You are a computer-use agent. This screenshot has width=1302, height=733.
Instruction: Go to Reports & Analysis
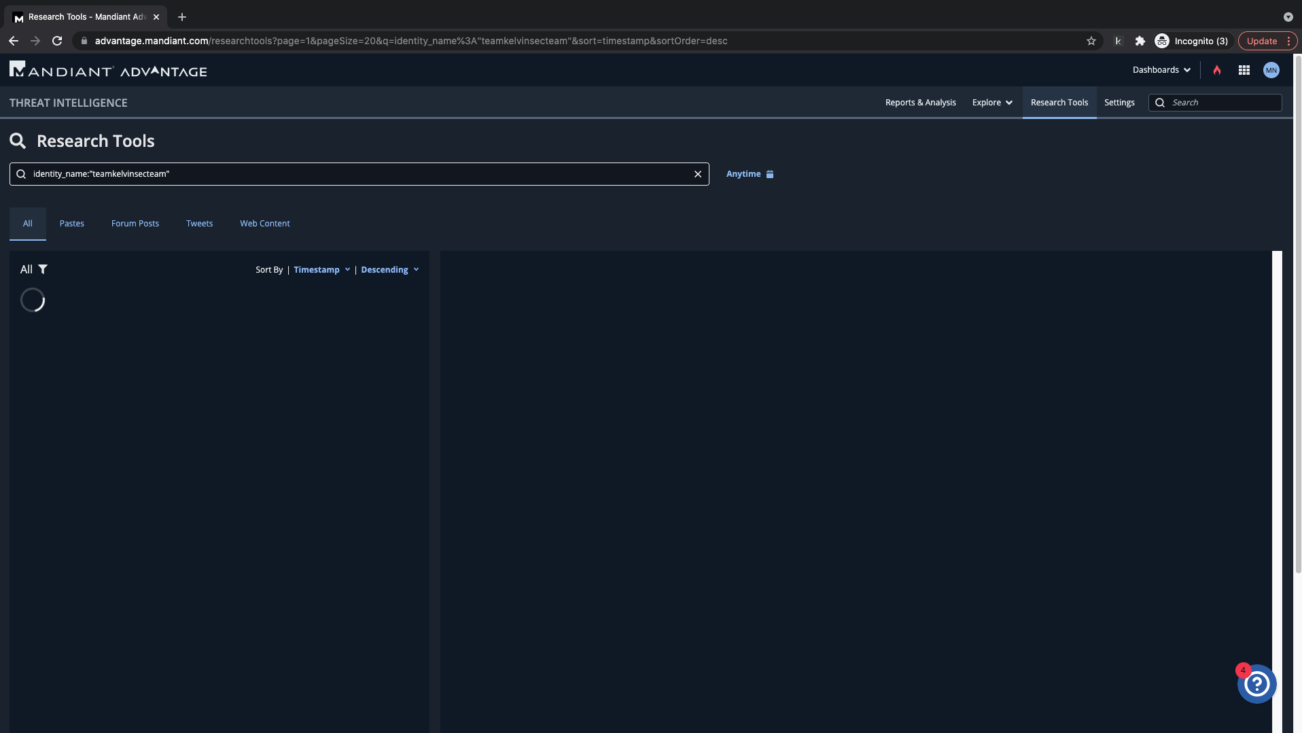coord(920,103)
